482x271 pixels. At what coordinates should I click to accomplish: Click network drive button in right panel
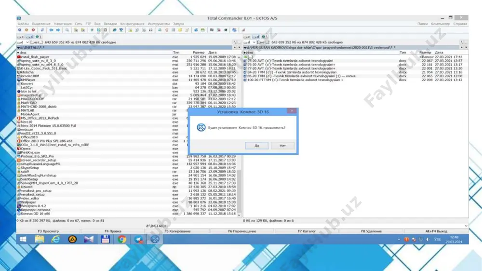point(265,37)
